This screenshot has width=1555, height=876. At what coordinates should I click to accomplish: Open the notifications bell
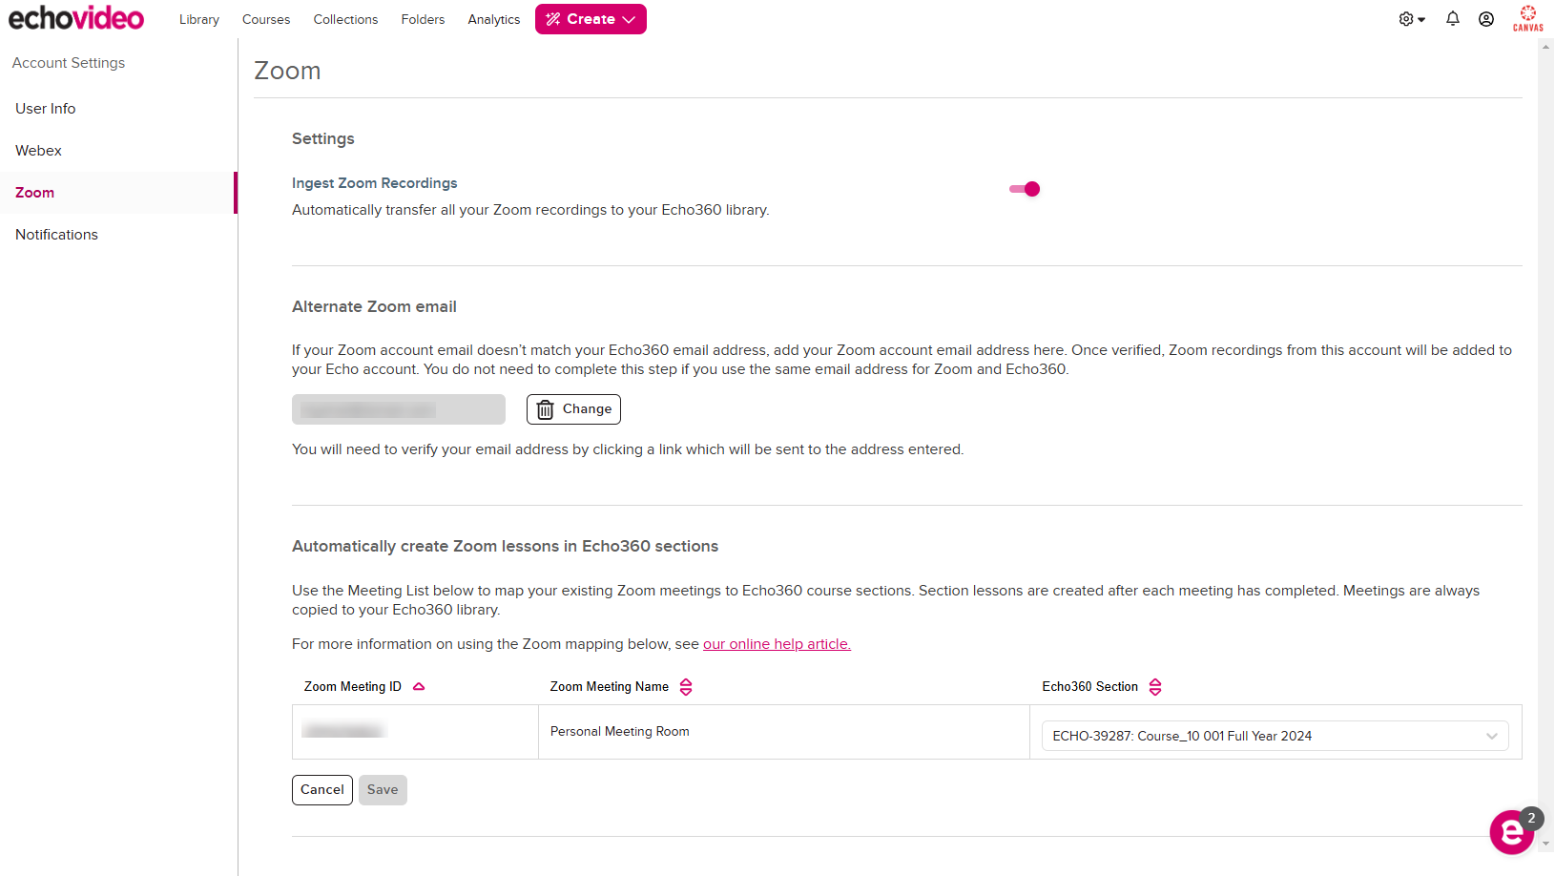1453,19
